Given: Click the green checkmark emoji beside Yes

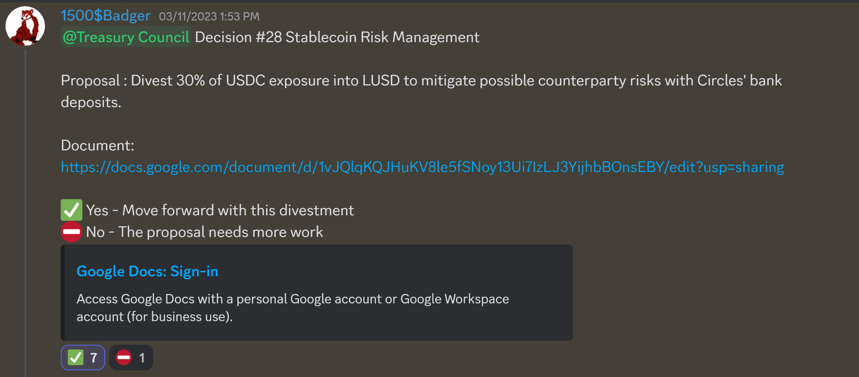Looking at the screenshot, I should point(71,210).
